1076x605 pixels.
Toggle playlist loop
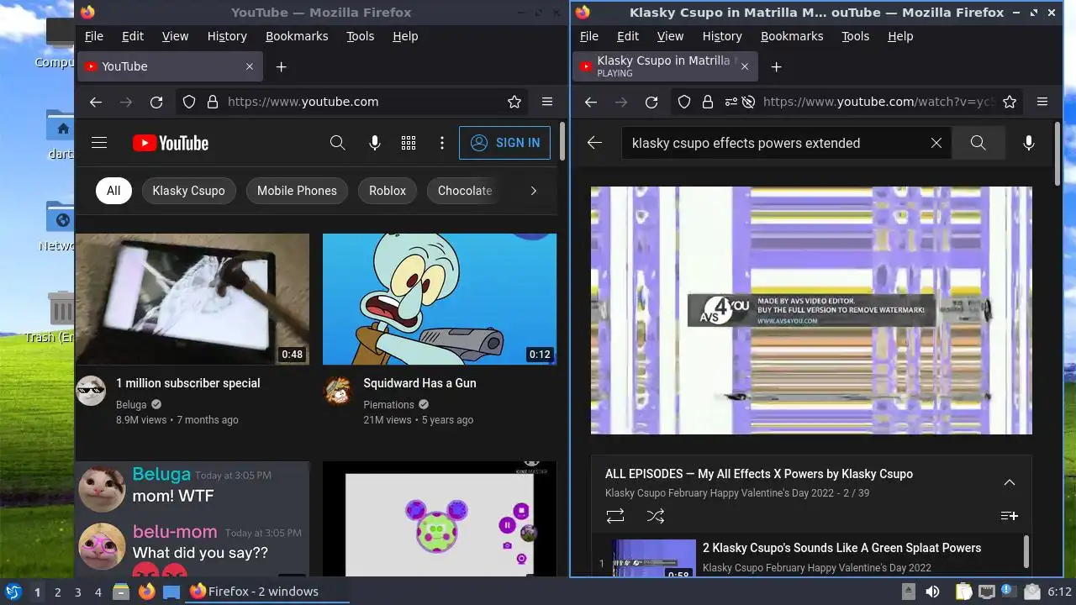pyautogui.click(x=615, y=516)
